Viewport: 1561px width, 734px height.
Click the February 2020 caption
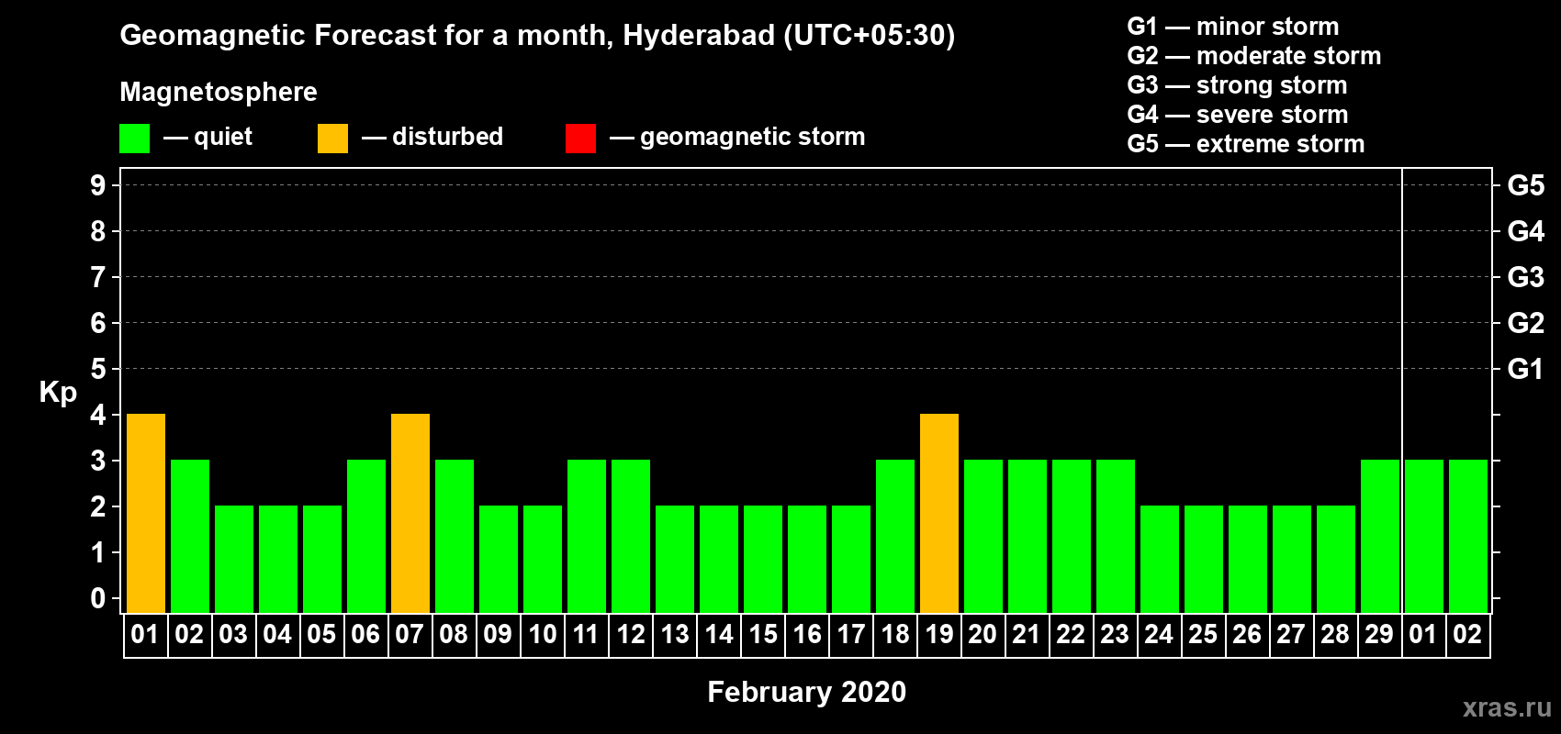pos(806,692)
